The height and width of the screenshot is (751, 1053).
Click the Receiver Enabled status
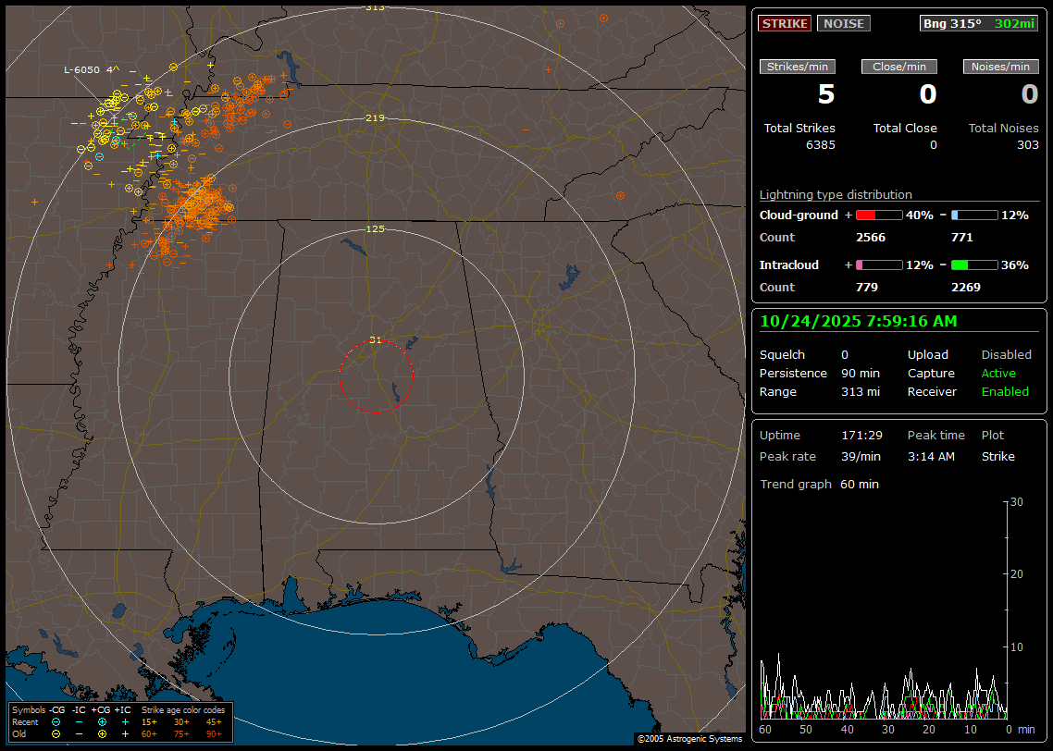coord(1005,391)
